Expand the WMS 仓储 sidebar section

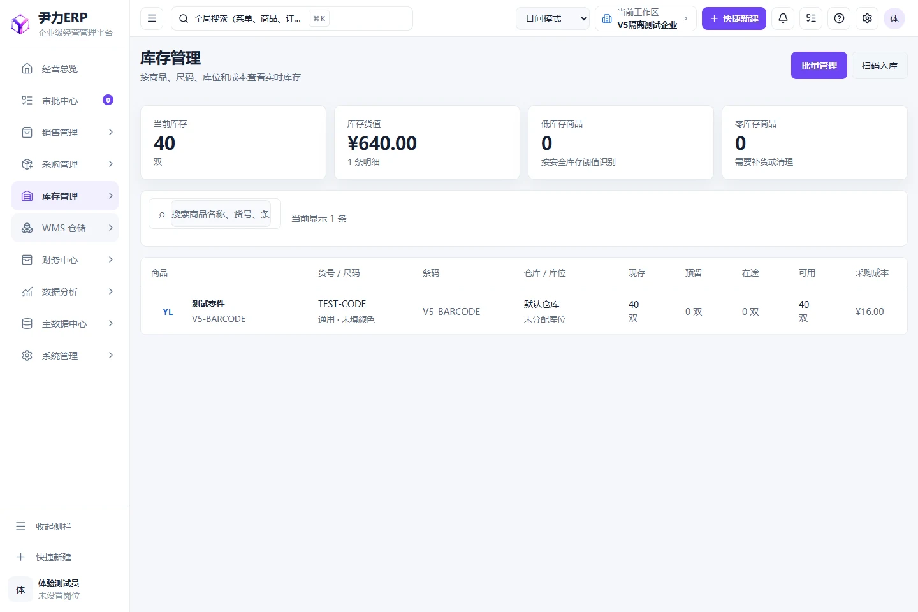65,228
